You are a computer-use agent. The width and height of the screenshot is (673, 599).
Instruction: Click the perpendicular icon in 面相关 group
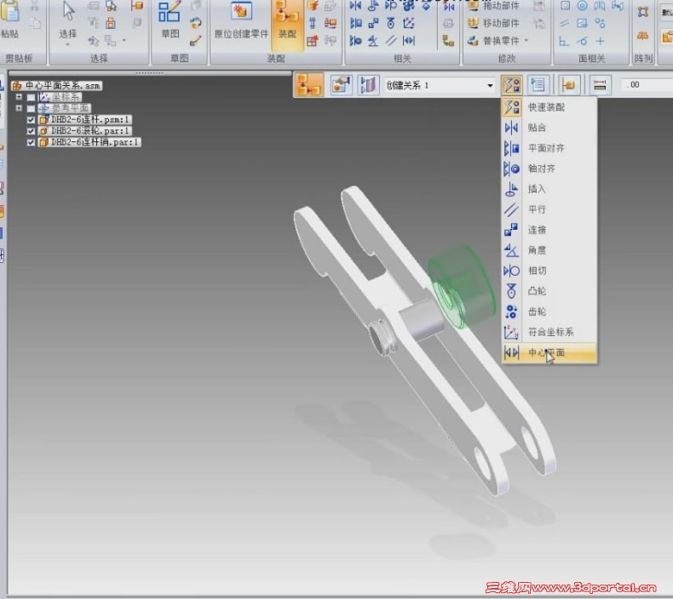tap(564, 41)
